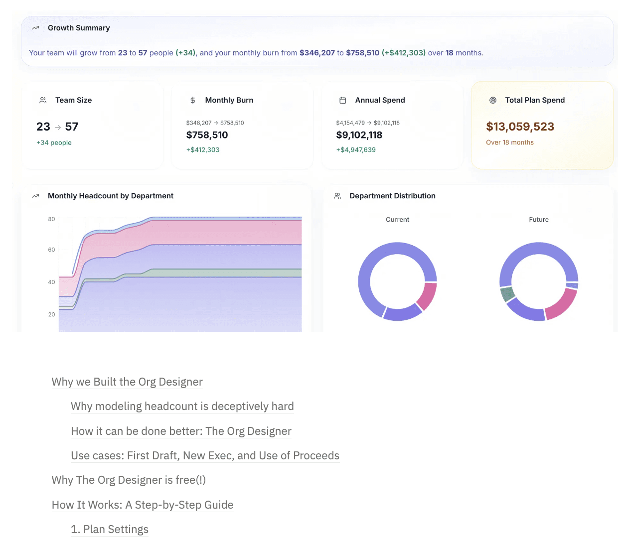Open 'Use cases: First Draft, New Exec' link
The width and height of the screenshot is (618, 548).
(x=205, y=455)
